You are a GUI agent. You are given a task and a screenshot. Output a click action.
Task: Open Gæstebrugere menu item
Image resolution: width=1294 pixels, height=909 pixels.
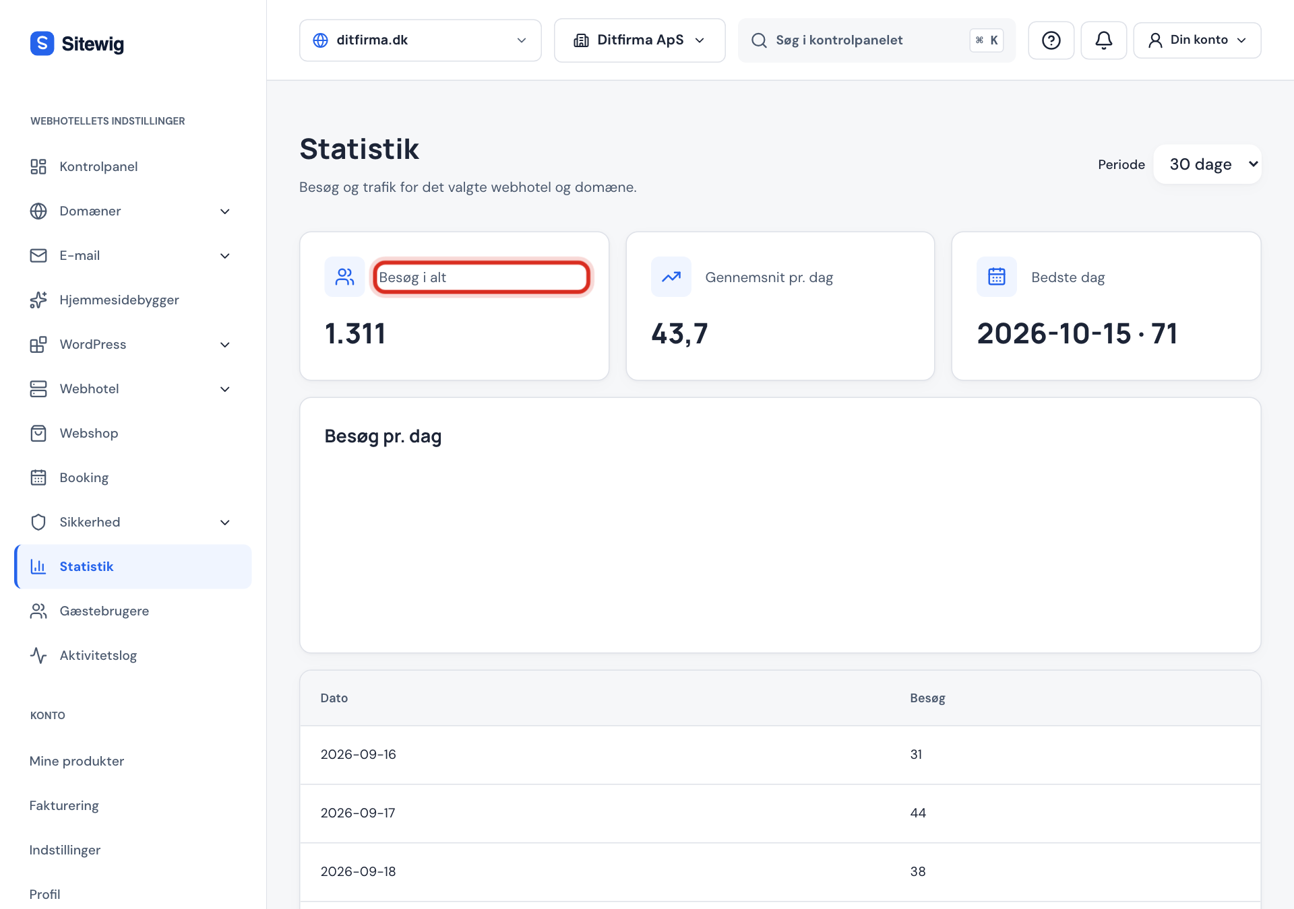click(x=133, y=611)
